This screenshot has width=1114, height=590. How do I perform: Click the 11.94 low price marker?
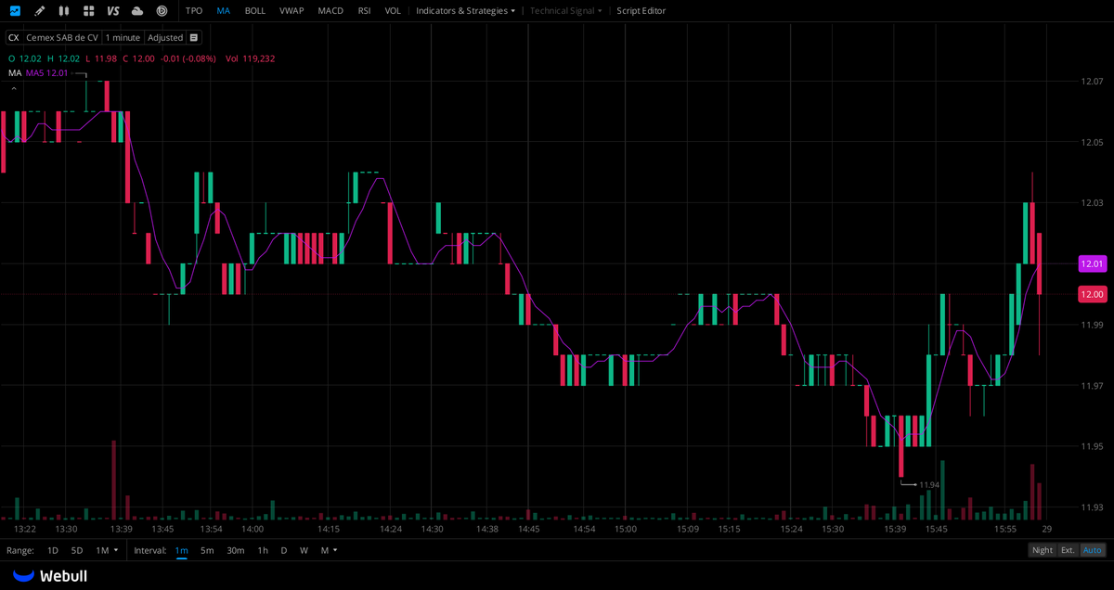click(929, 484)
